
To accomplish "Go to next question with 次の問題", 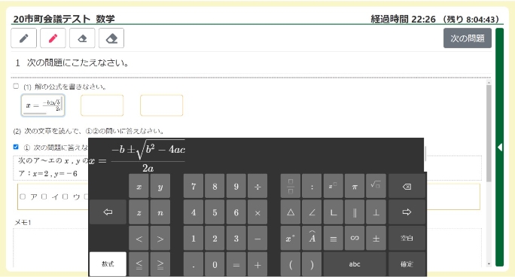I will (x=468, y=38).
